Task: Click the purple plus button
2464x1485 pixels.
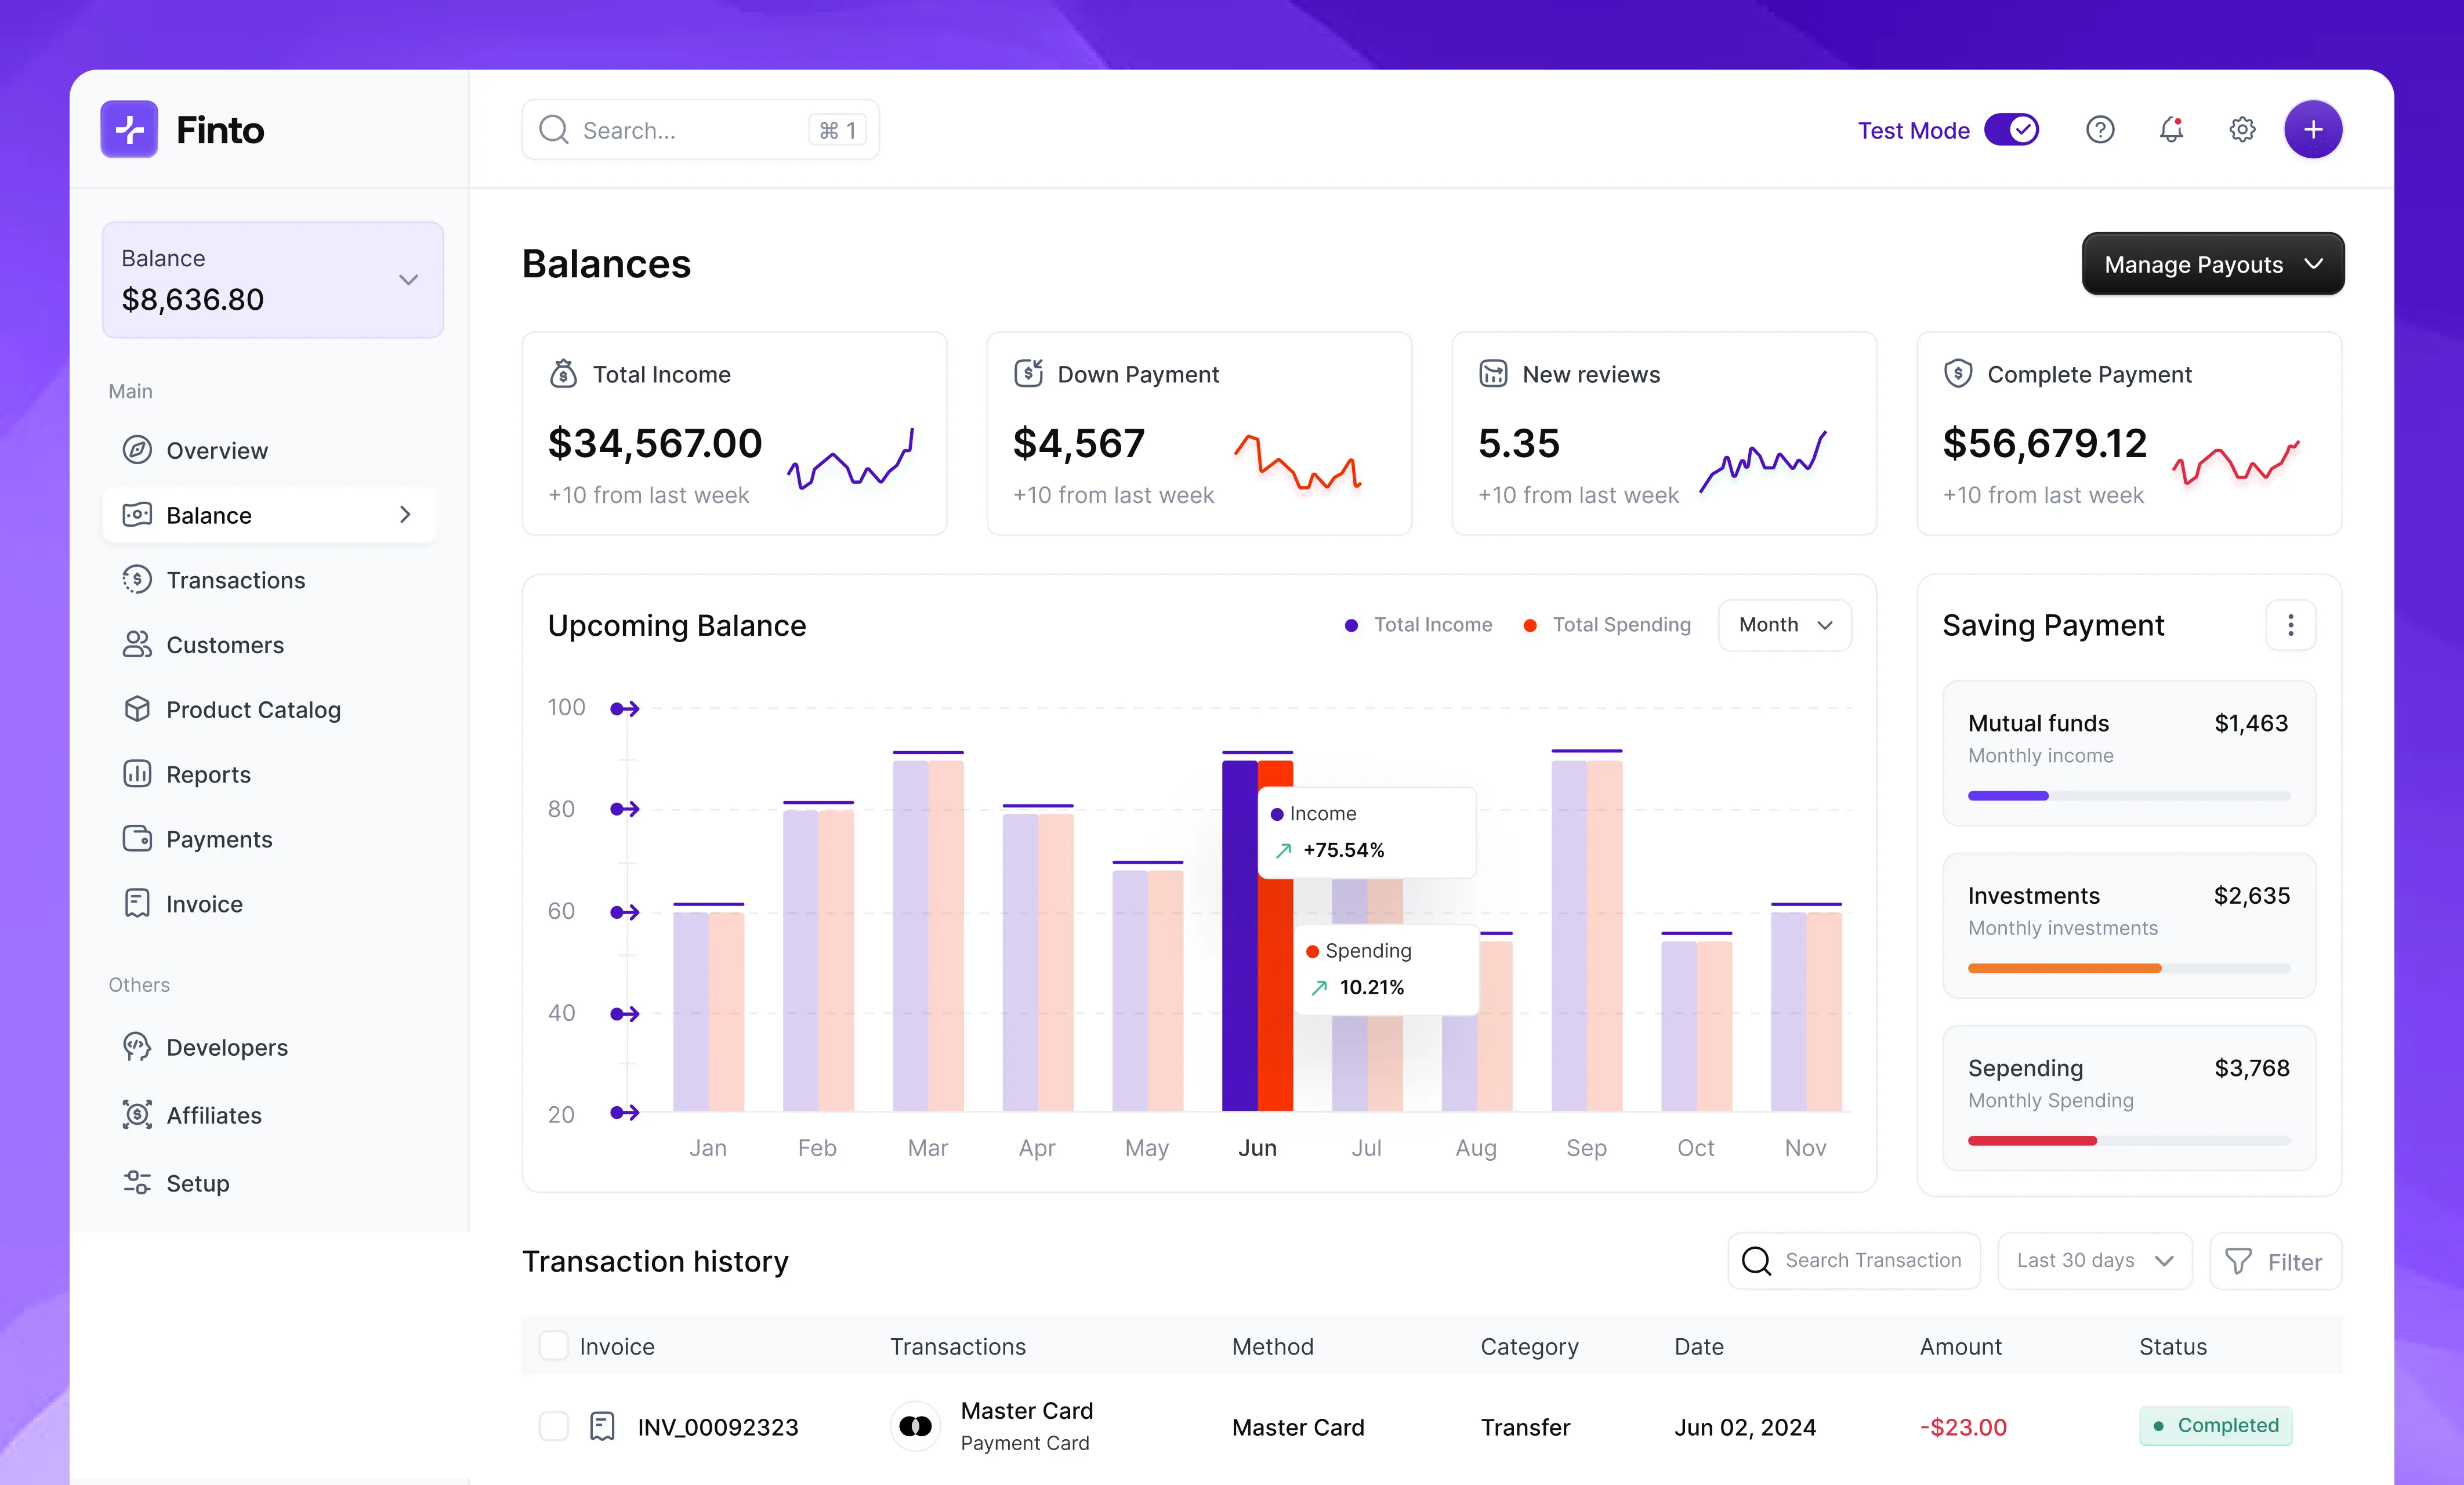Action: click(x=2312, y=130)
